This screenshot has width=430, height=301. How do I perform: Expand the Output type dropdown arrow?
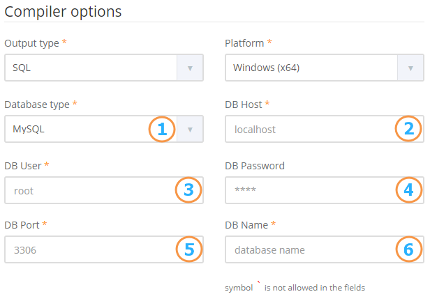tap(190, 68)
